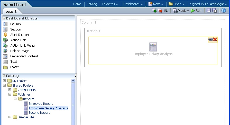Expand the Components folder node
This screenshot has width=230, height=125.
[10, 90]
